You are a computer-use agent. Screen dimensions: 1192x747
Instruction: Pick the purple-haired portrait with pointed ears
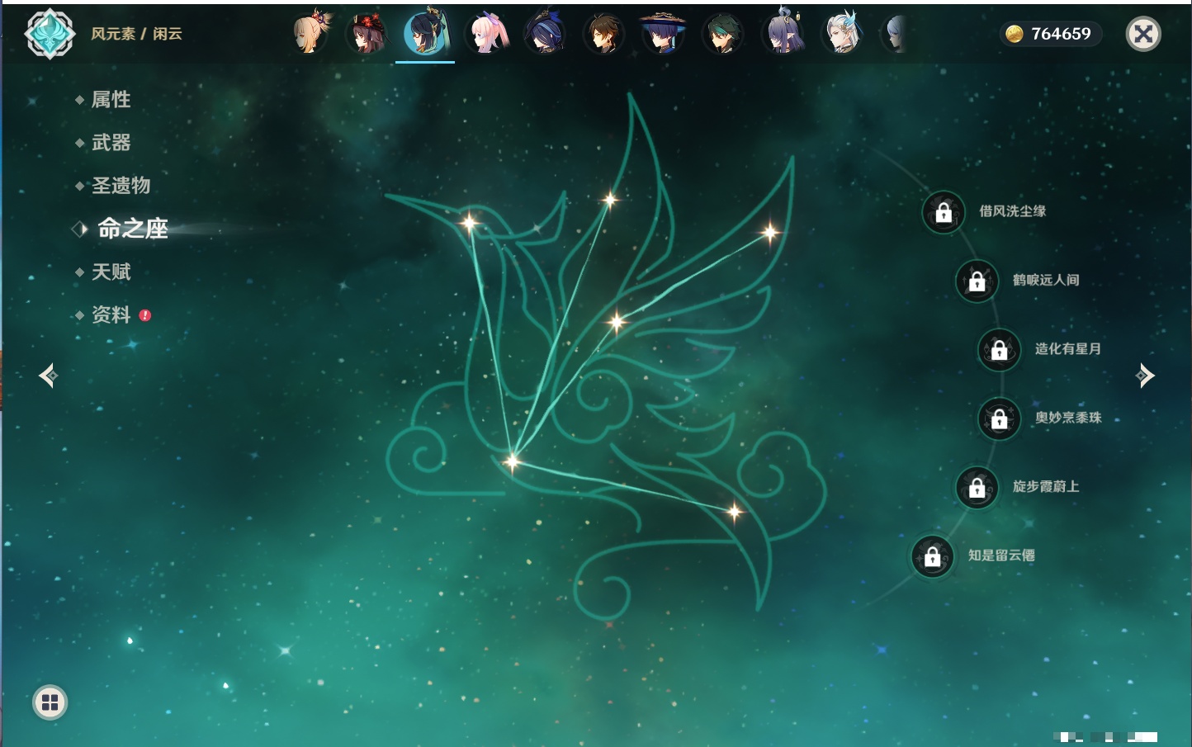(782, 34)
